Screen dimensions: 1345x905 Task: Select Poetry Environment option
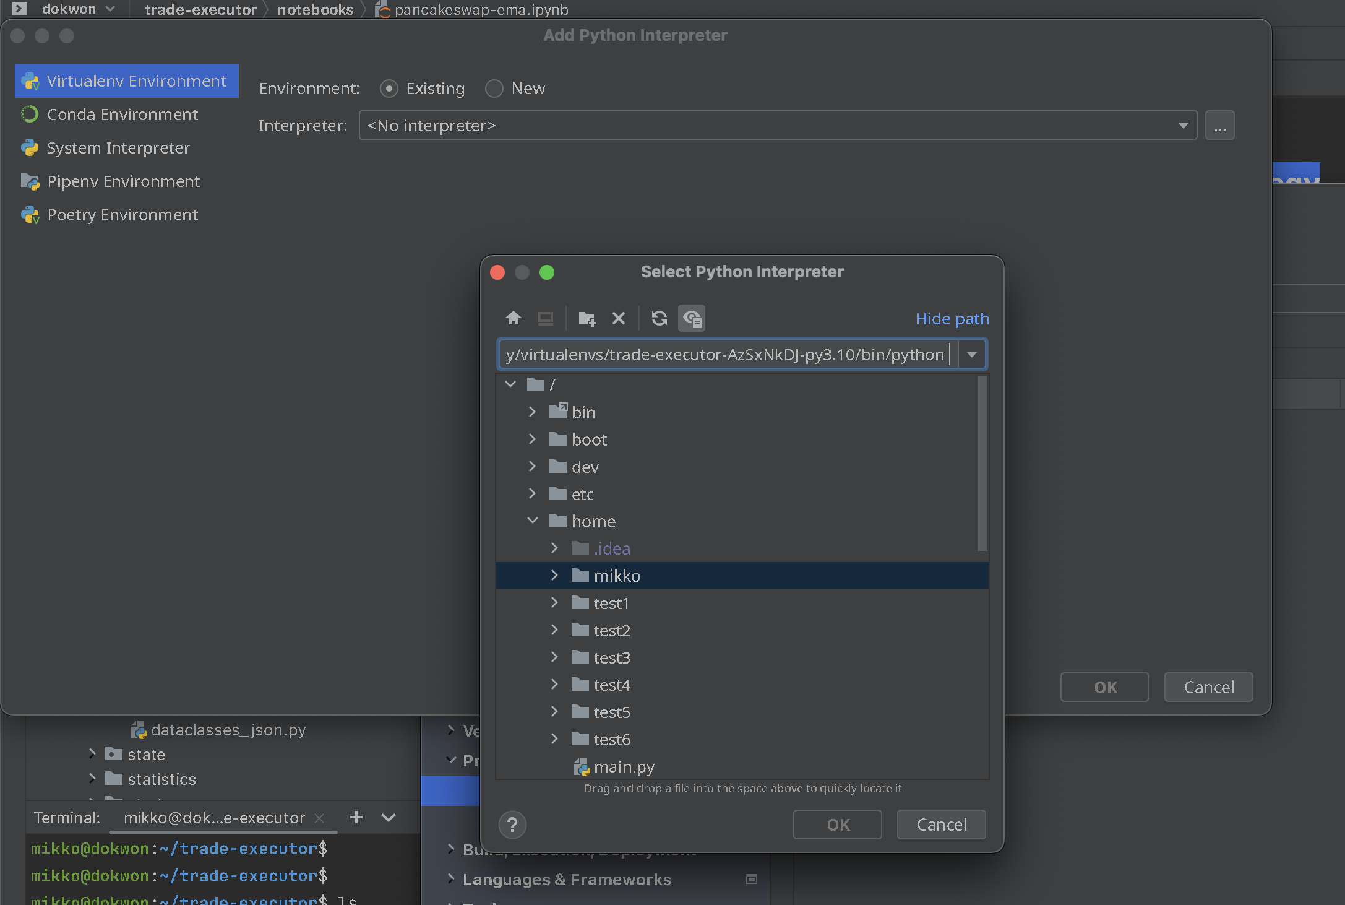(x=122, y=215)
